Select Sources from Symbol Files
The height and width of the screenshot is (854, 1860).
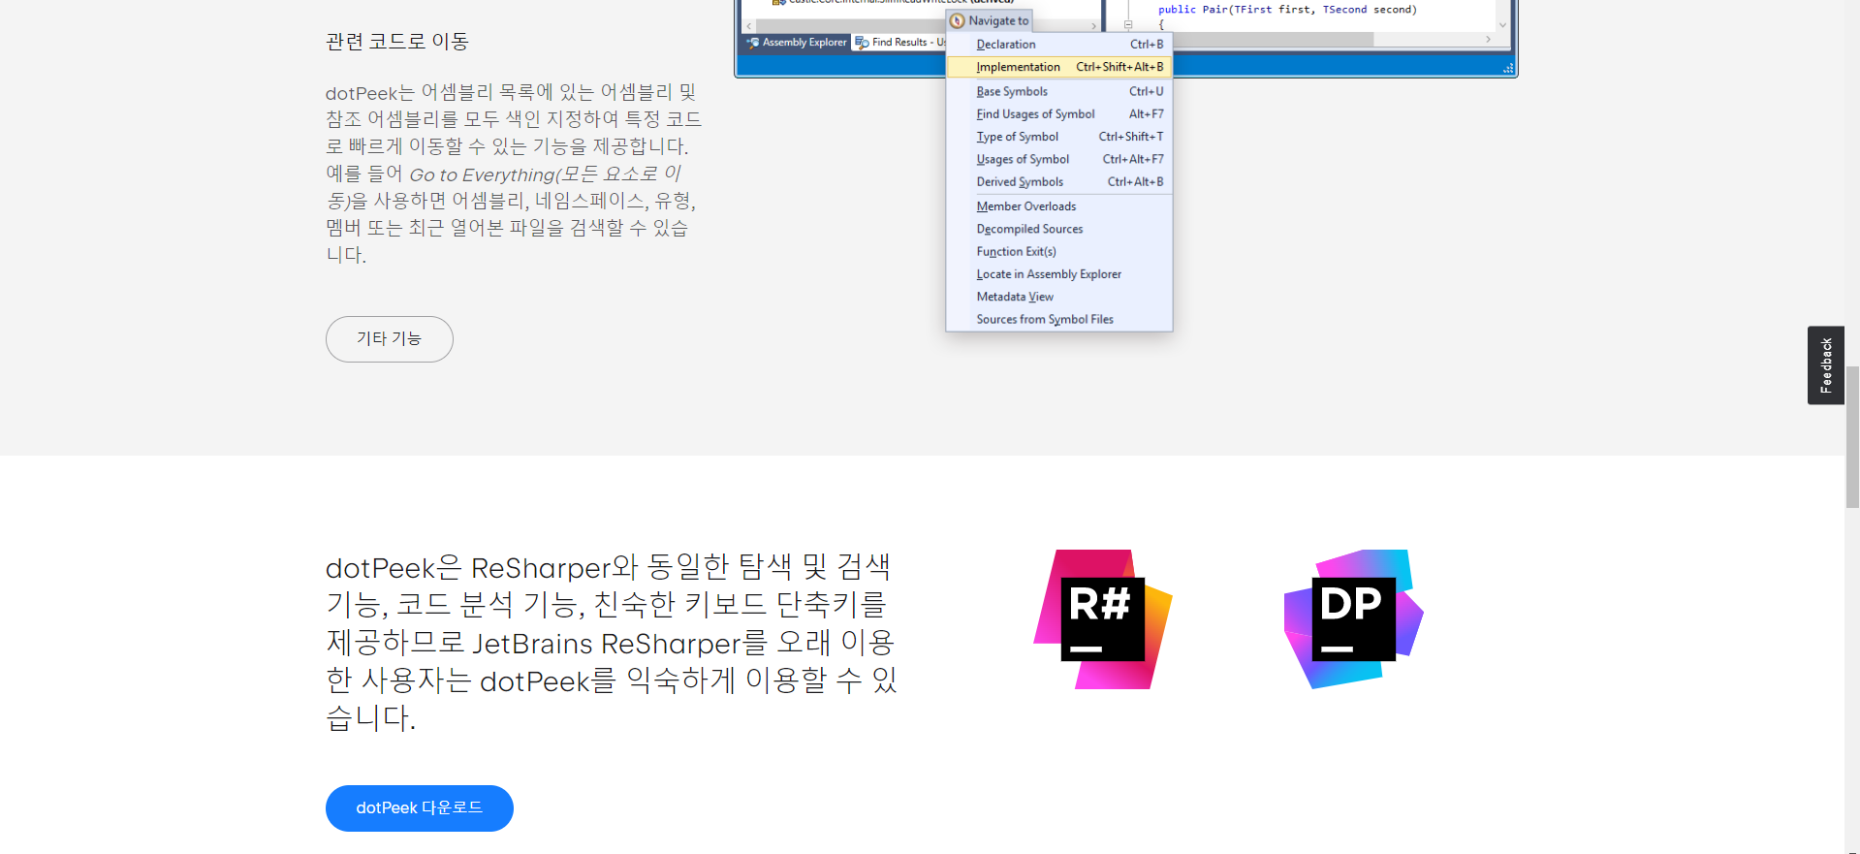[1059, 319]
